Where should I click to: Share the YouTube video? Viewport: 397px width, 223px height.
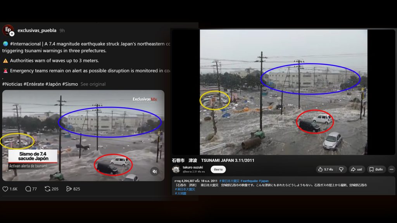(x=357, y=170)
